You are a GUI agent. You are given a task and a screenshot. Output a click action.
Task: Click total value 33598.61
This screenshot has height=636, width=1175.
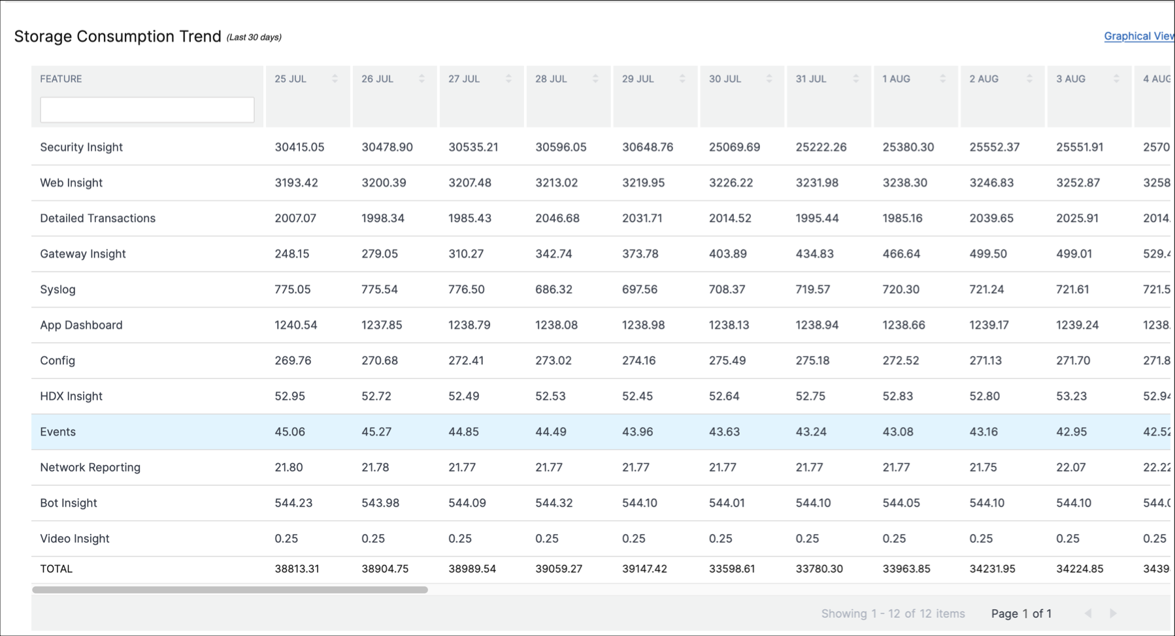click(732, 569)
